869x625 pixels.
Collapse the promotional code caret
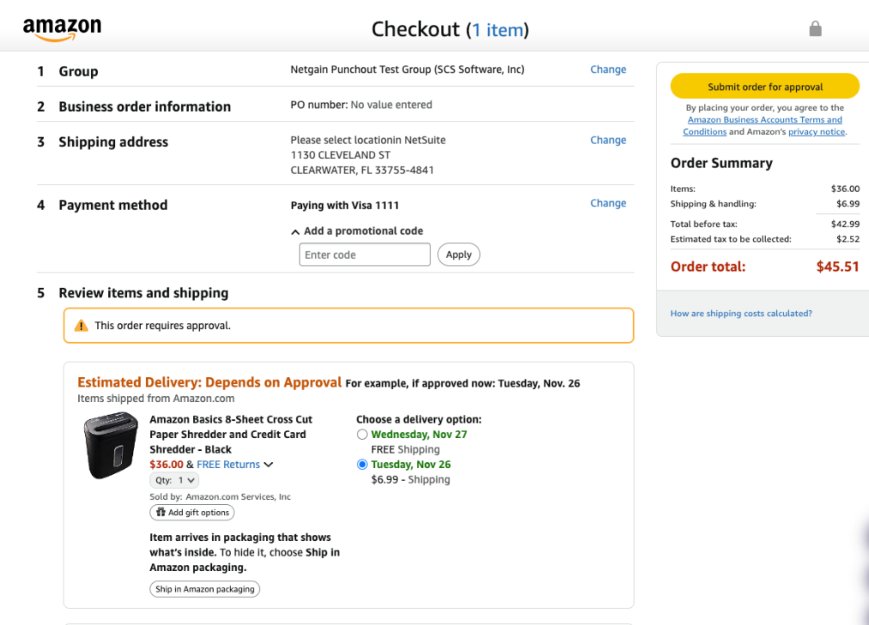coord(295,231)
